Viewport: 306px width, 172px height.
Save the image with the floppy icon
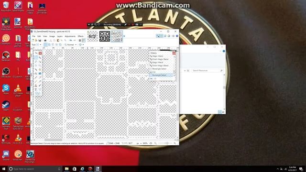point(40,40)
